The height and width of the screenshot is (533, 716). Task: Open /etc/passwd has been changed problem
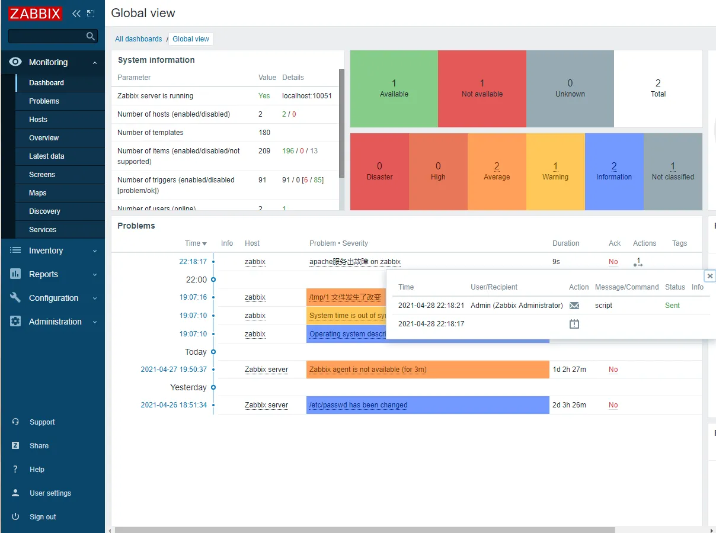pos(359,405)
